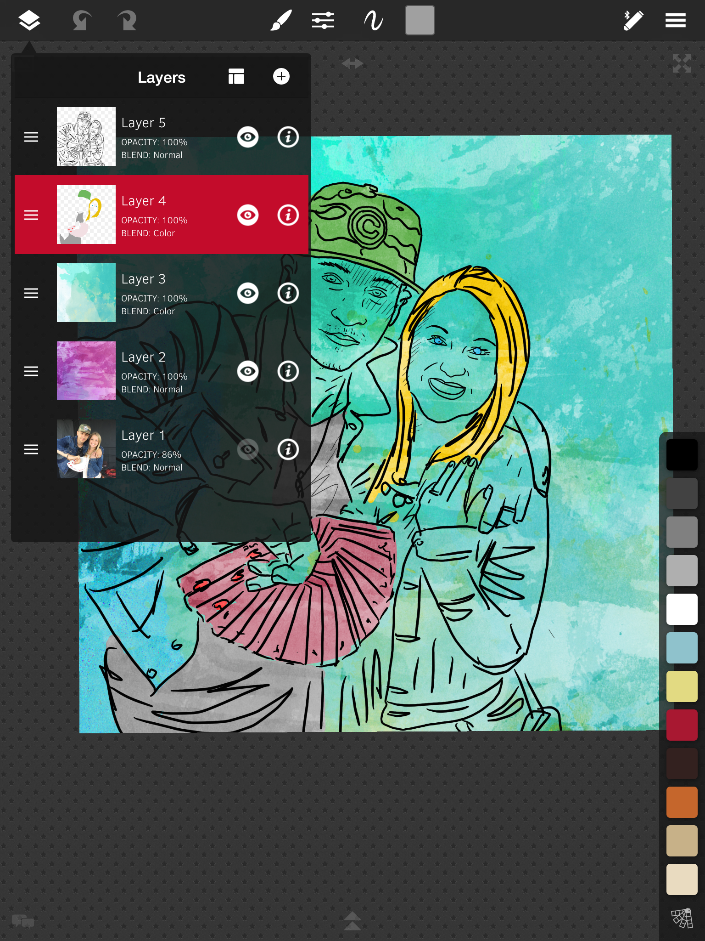Tap Layer 4 reorder handle

31,215
